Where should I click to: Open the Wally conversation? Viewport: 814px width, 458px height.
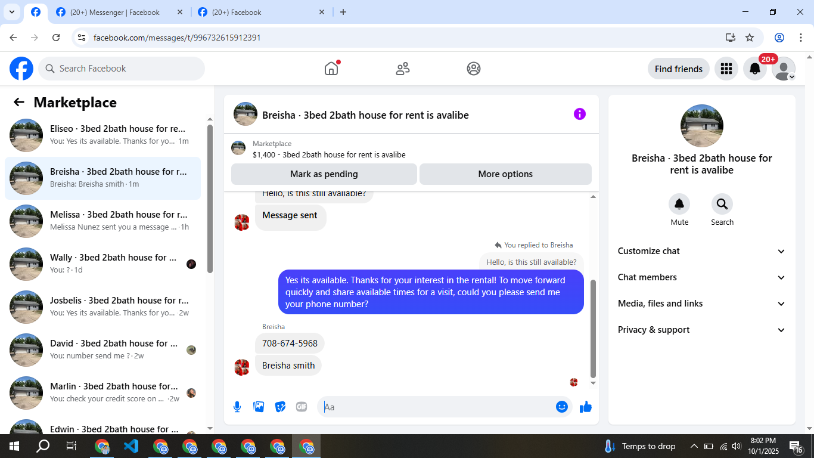[102, 264]
